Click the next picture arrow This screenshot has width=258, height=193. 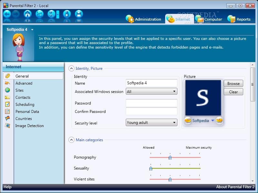[219, 120]
